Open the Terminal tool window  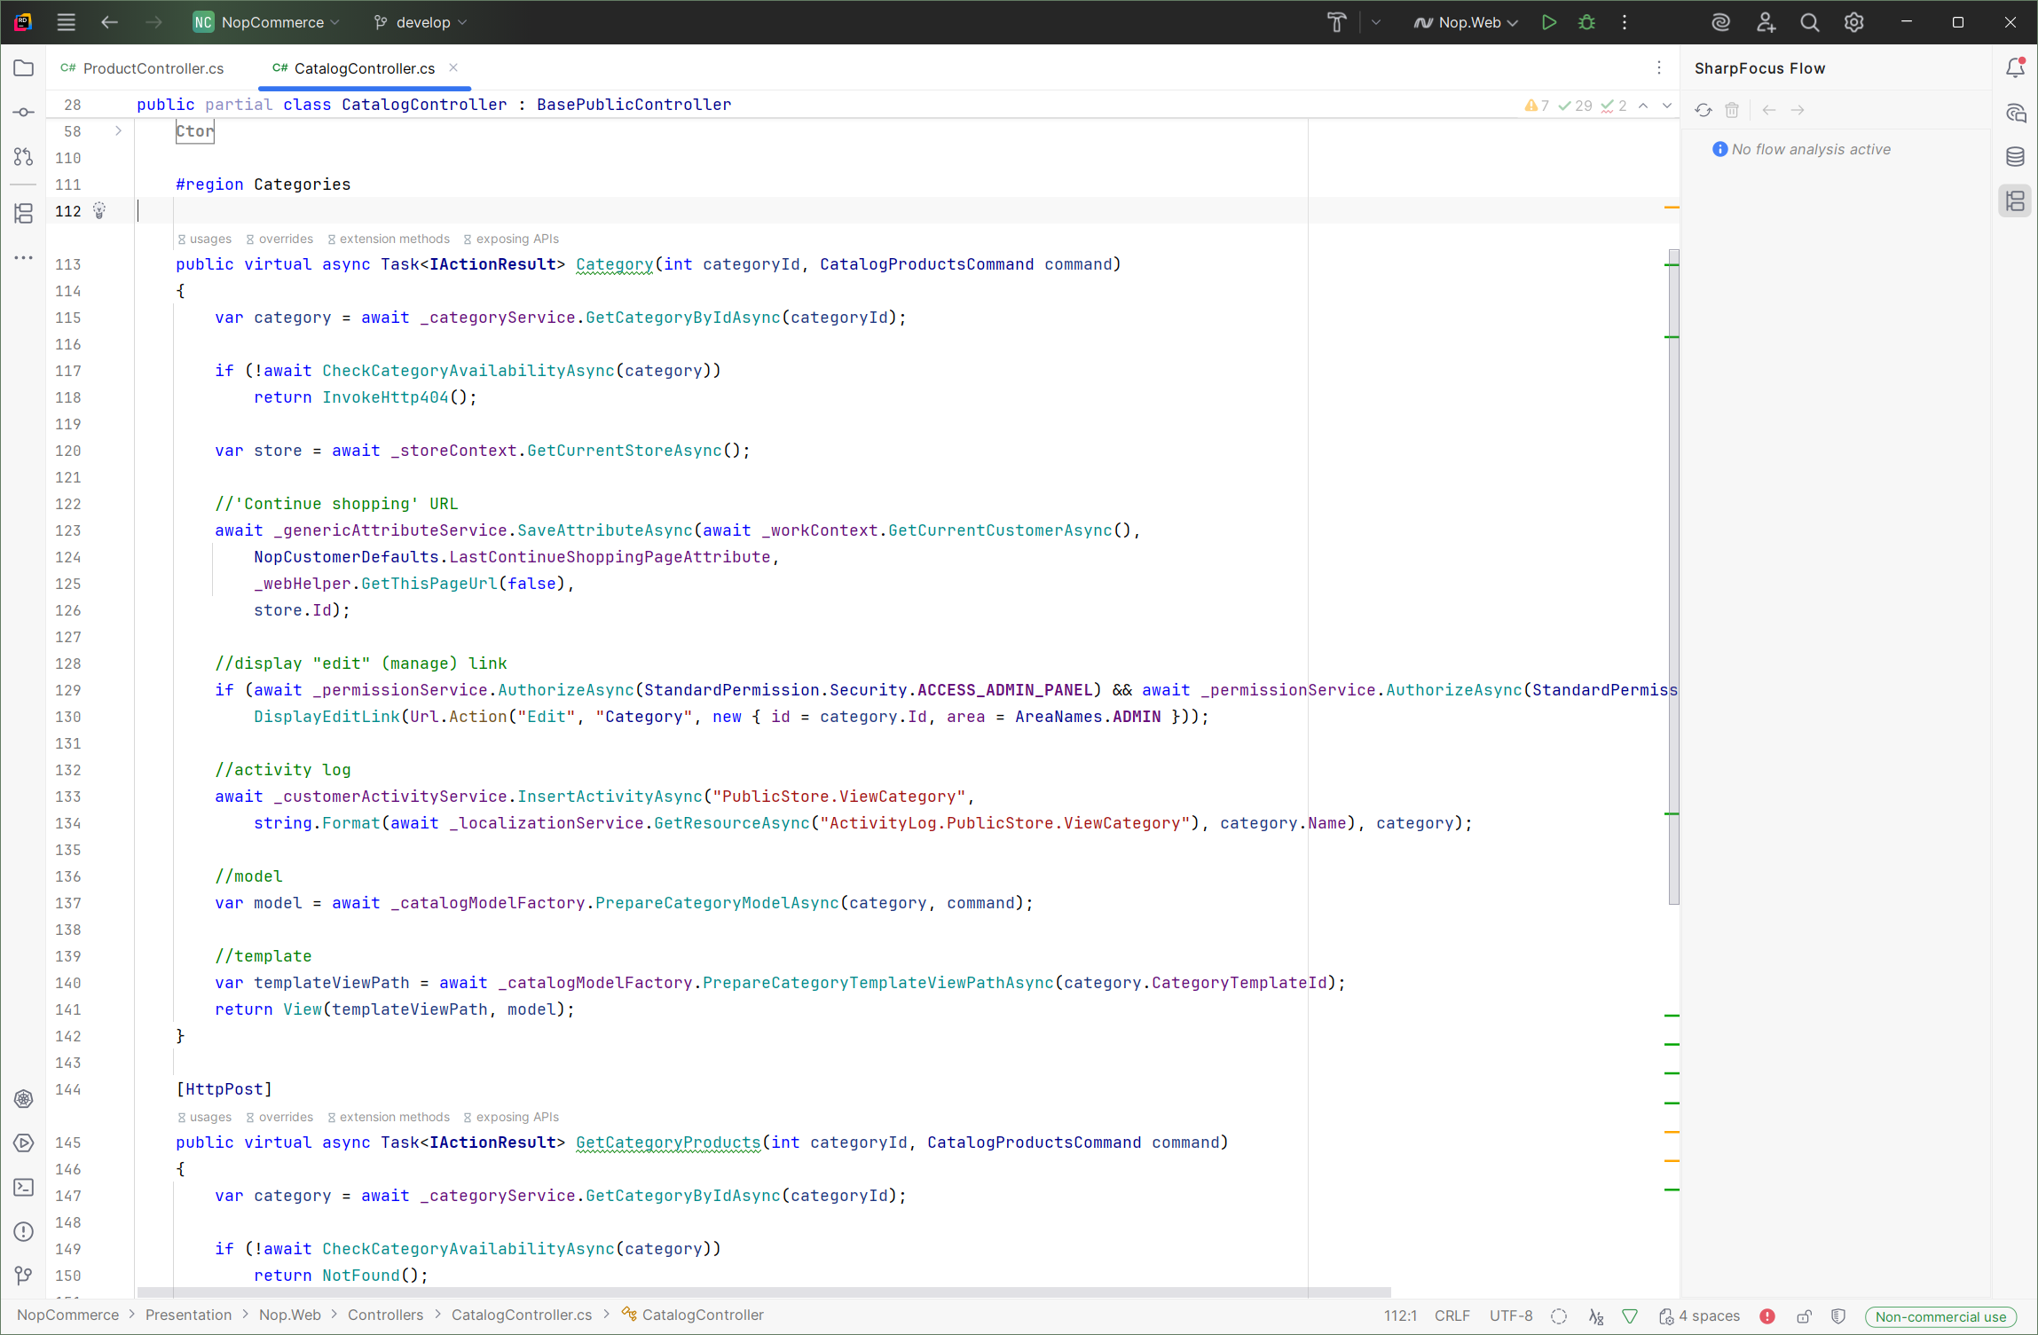pyautogui.click(x=24, y=1188)
